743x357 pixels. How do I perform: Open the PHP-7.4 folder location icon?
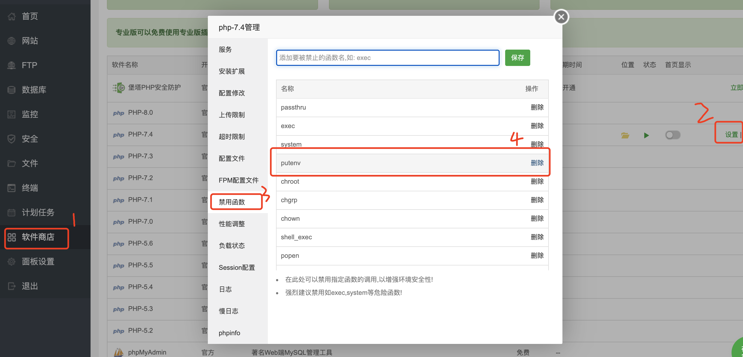[x=625, y=135]
